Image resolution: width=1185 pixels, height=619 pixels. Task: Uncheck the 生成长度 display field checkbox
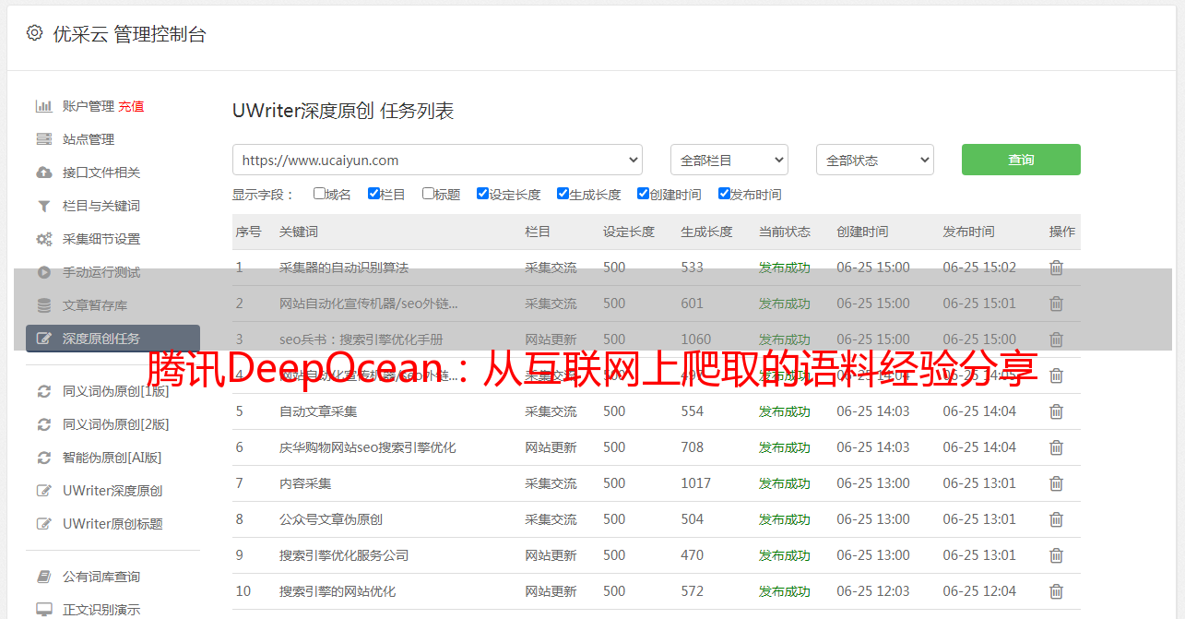pos(563,194)
